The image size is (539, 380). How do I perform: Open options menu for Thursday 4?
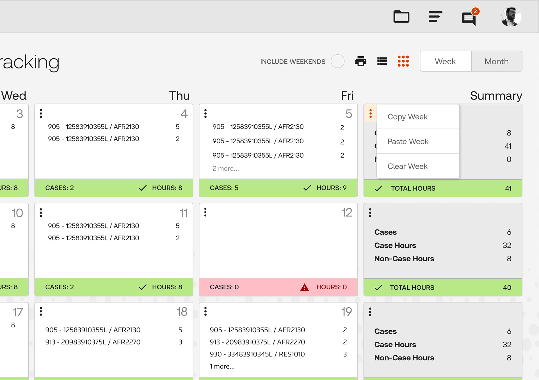[x=41, y=113]
